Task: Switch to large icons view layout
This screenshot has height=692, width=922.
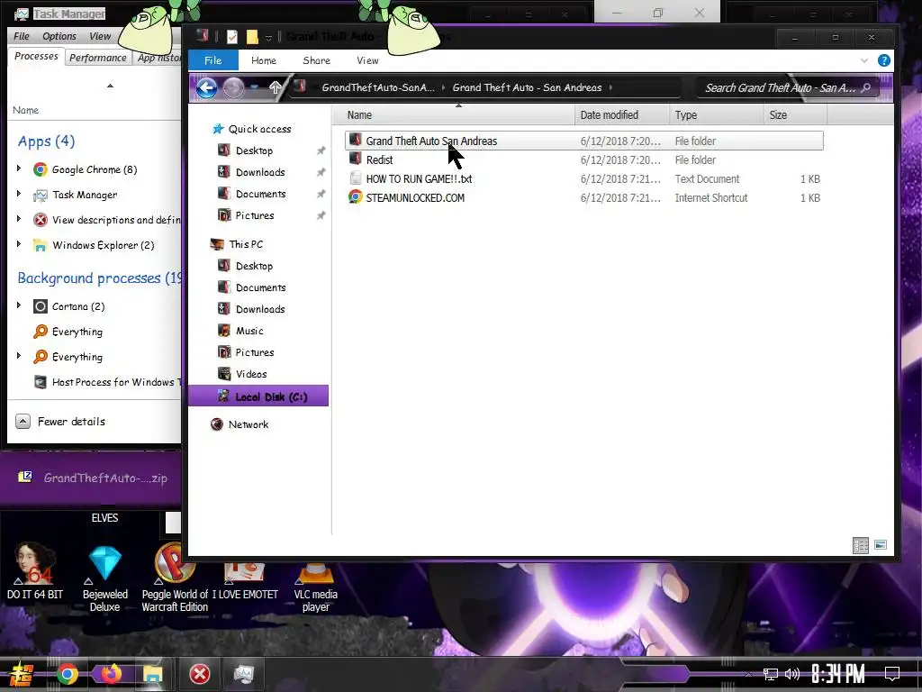Action: tap(881, 545)
